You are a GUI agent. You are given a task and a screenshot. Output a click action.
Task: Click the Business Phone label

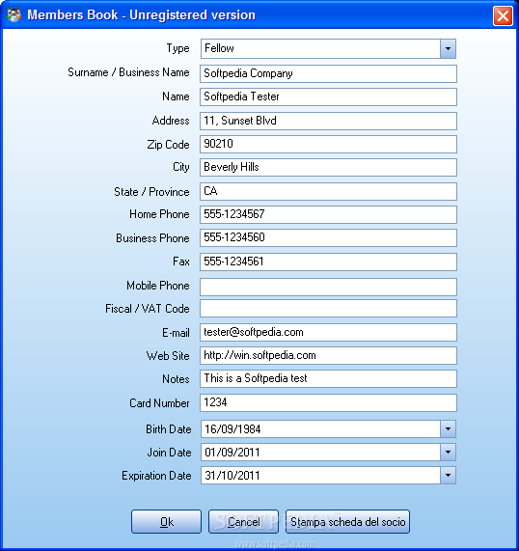[x=152, y=238]
